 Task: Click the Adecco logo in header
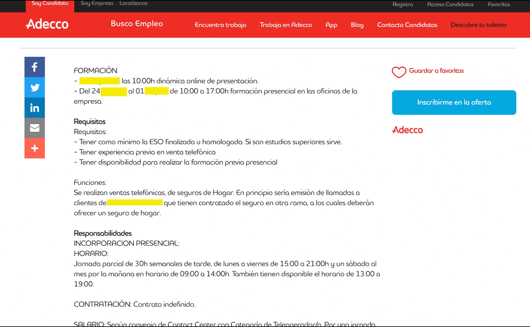[47, 24]
